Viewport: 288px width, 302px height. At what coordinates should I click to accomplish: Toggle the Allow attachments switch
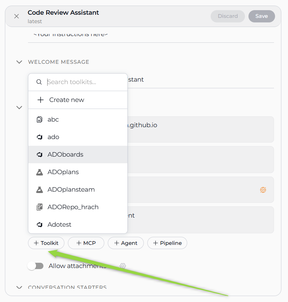36,266
